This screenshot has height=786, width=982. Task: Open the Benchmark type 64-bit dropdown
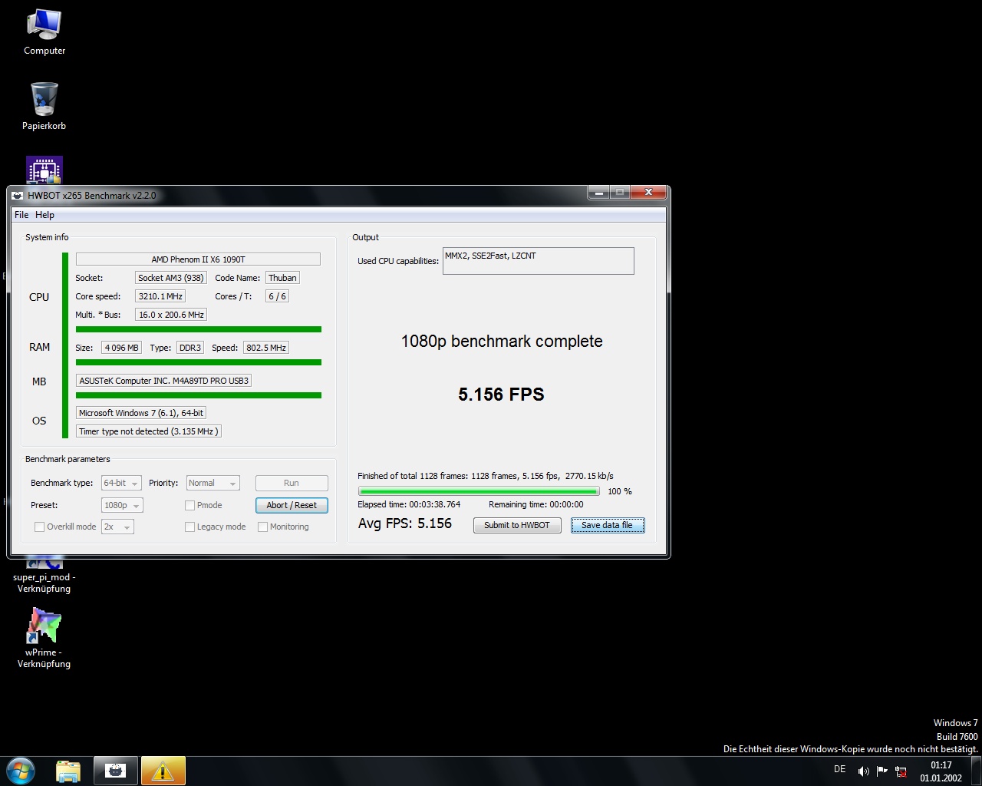point(121,483)
